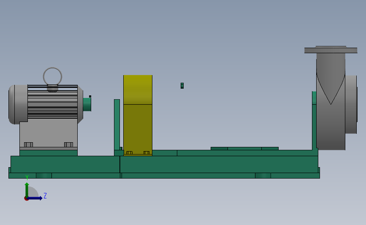Screen dimensions: 366x225
Task: Select the left green base frame section
Action: [x=65, y=164]
